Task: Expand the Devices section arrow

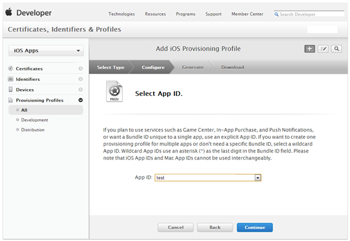Action: [x=81, y=90]
